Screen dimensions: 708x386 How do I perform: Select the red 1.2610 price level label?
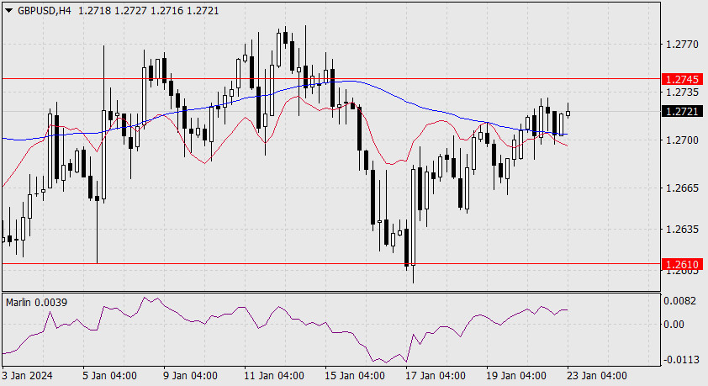click(x=682, y=264)
